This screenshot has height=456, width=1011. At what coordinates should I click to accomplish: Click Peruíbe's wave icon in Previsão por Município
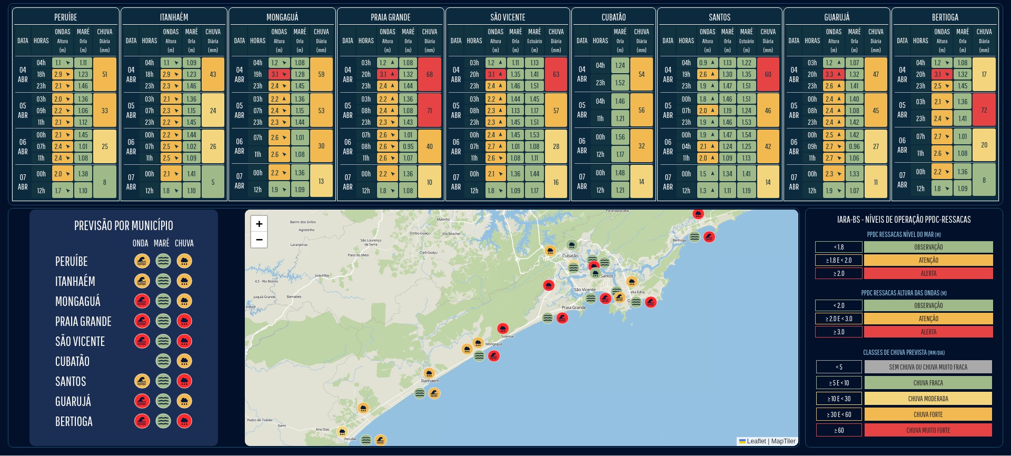click(x=142, y=261)
